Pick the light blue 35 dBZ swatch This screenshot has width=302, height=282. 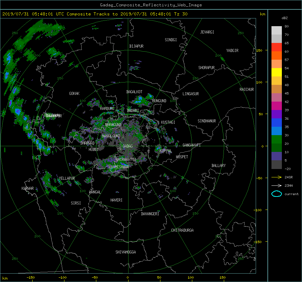coord(276,131)
